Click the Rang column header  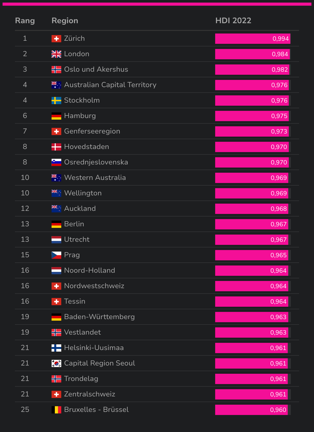25,21
